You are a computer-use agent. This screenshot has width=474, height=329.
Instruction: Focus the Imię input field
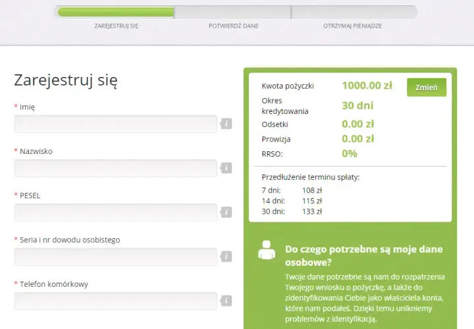(115, 124)
